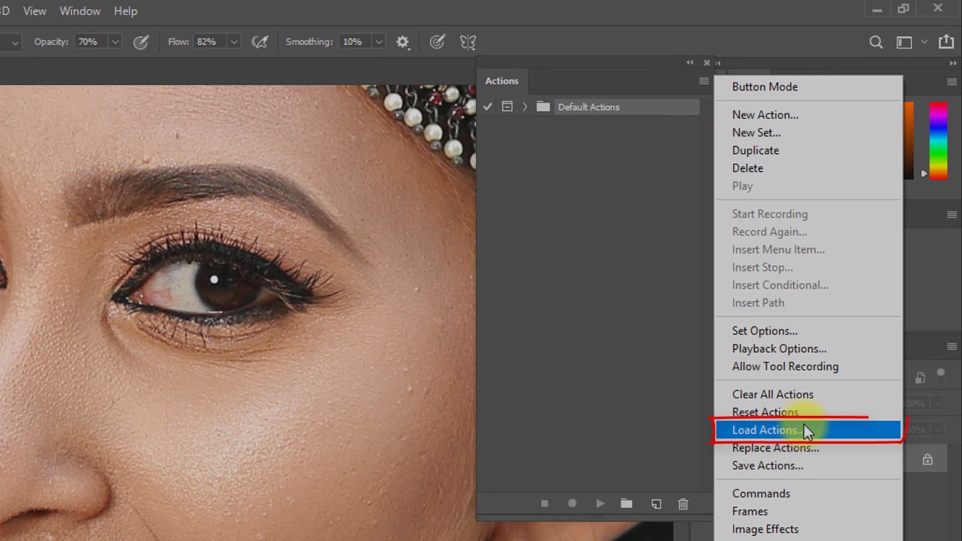Click the symmetry butterfly icon
The width and height of the screenshot is (962, 541).
(x=468, y=42)
